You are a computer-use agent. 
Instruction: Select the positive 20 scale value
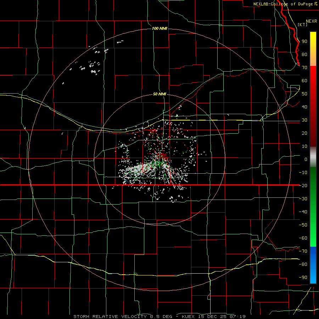point(304,133)
